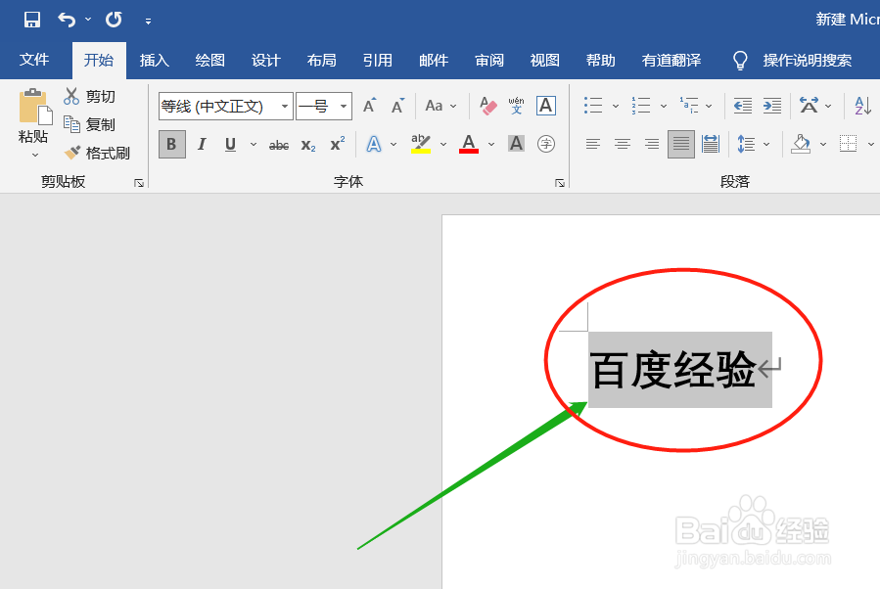The width and height of the screenshot is (880, 589).
Task: Click the 复制 copy button
Action: [90, 124]
